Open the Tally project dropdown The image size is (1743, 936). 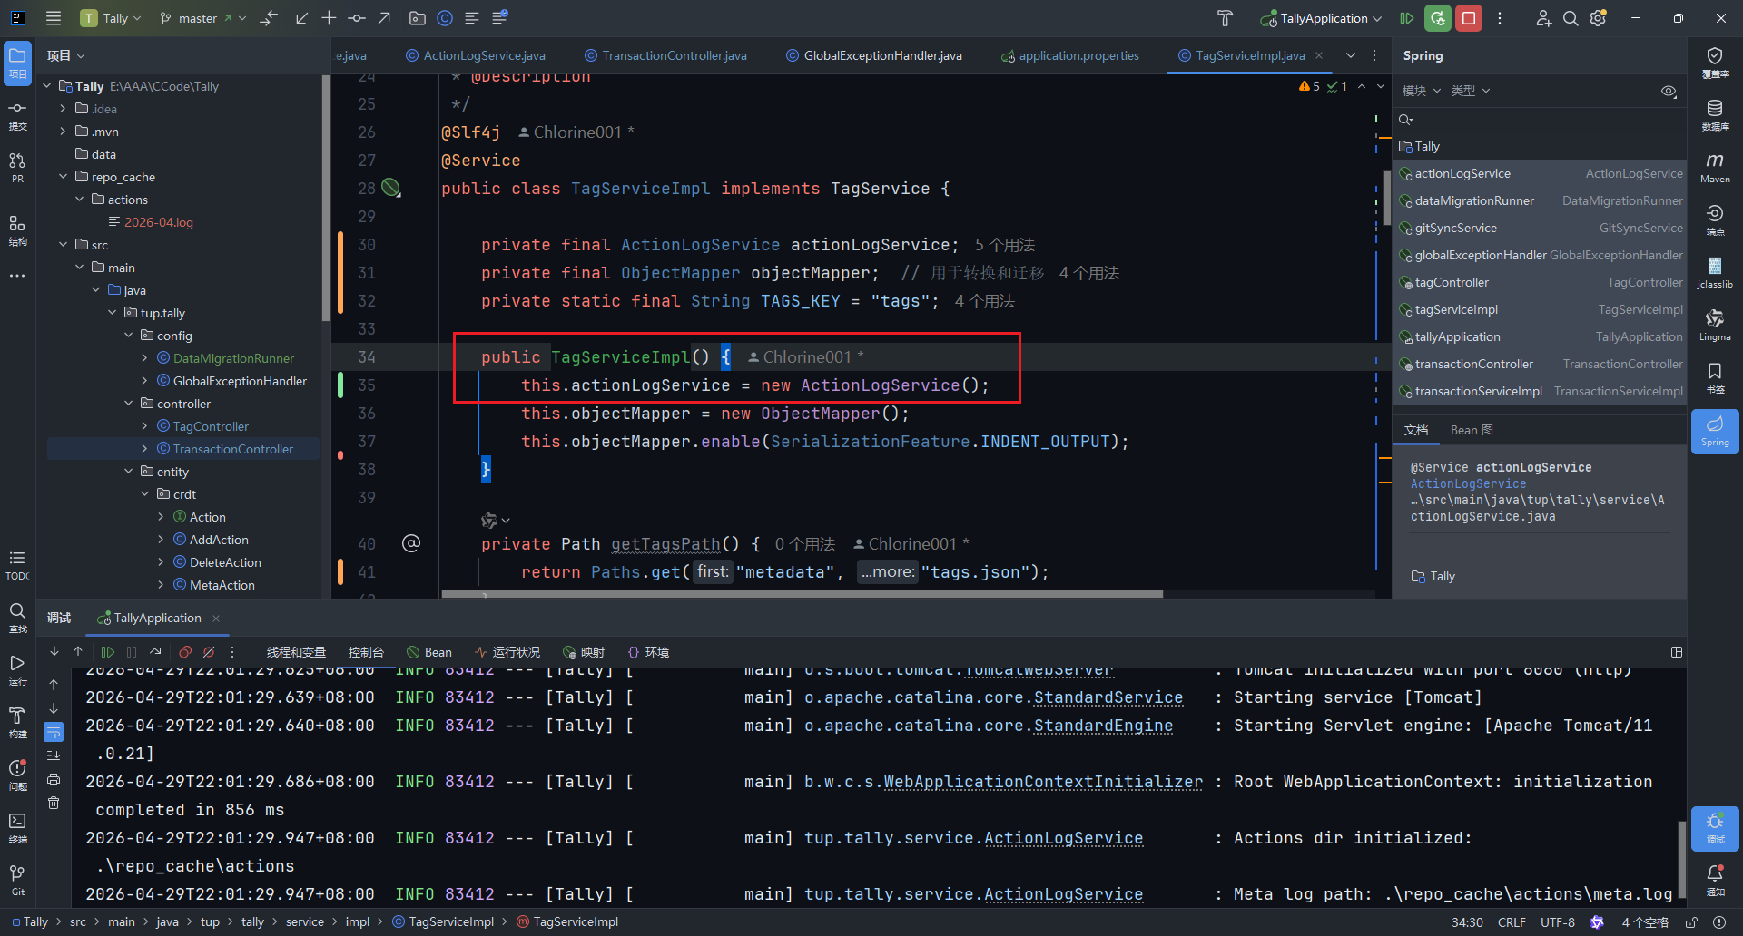[x=112, y=18]
